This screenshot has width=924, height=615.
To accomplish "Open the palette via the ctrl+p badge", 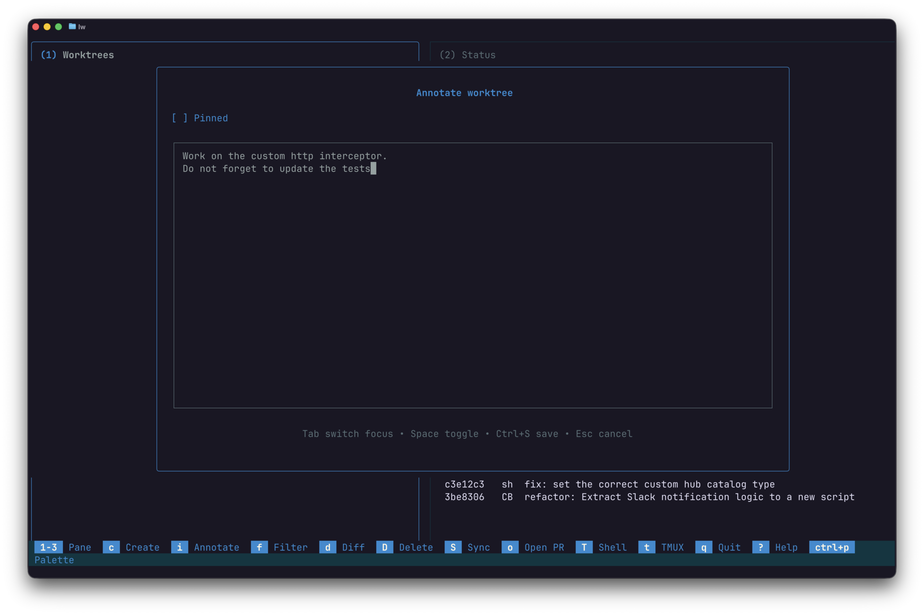I will (832, 547).
